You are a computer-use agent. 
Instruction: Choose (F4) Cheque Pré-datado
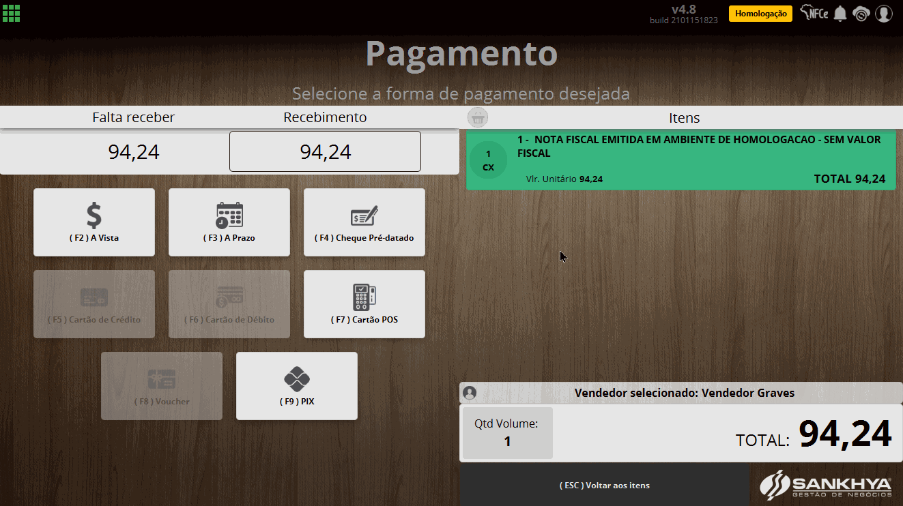click(x=364, y=222)
